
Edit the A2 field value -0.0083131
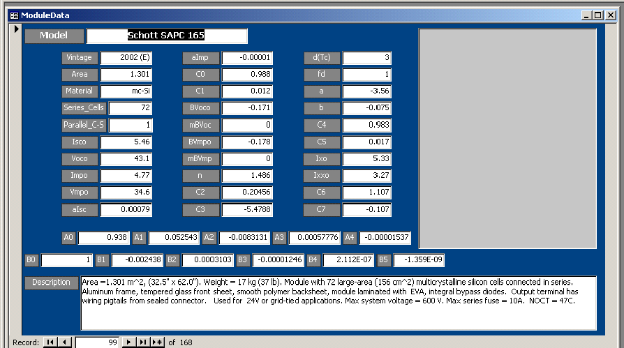click(x=244, y=238)
